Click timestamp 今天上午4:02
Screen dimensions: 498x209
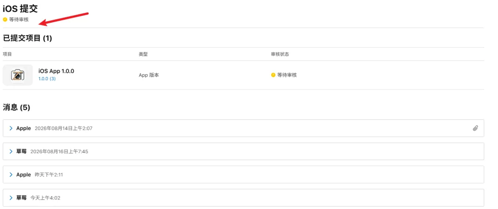[45, 198]
